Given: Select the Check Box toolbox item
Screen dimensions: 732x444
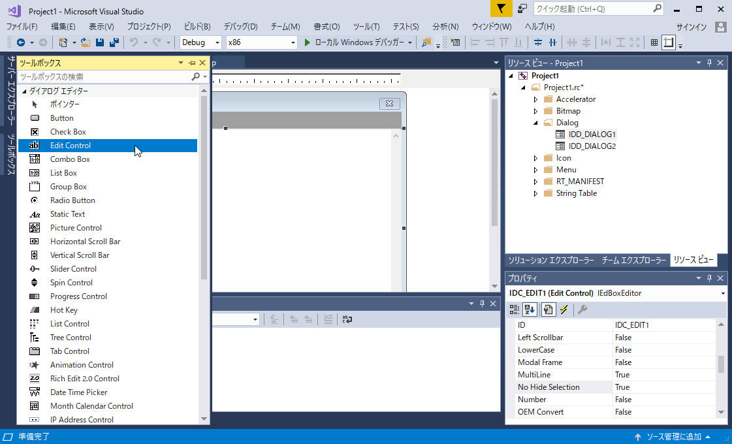Looking at the screenshot, I should pos(107,132).
